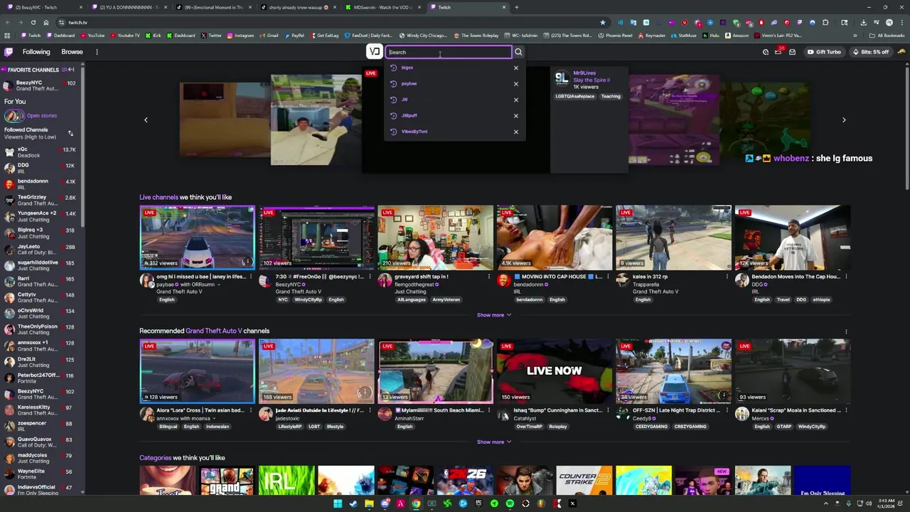
Task: Click the LGBTQIAsafeplace tag
Action: coord(575,96)
